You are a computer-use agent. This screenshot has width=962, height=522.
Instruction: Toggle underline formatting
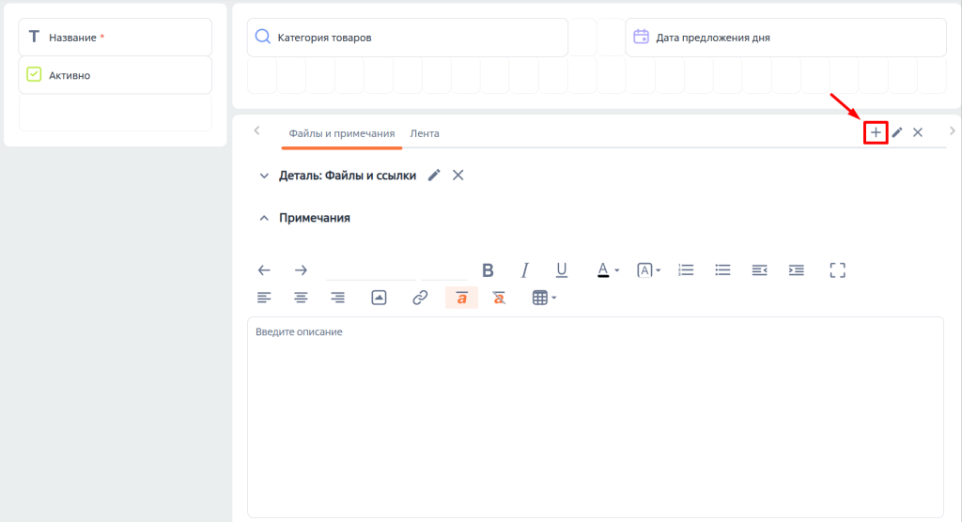(x=562, y=270)
